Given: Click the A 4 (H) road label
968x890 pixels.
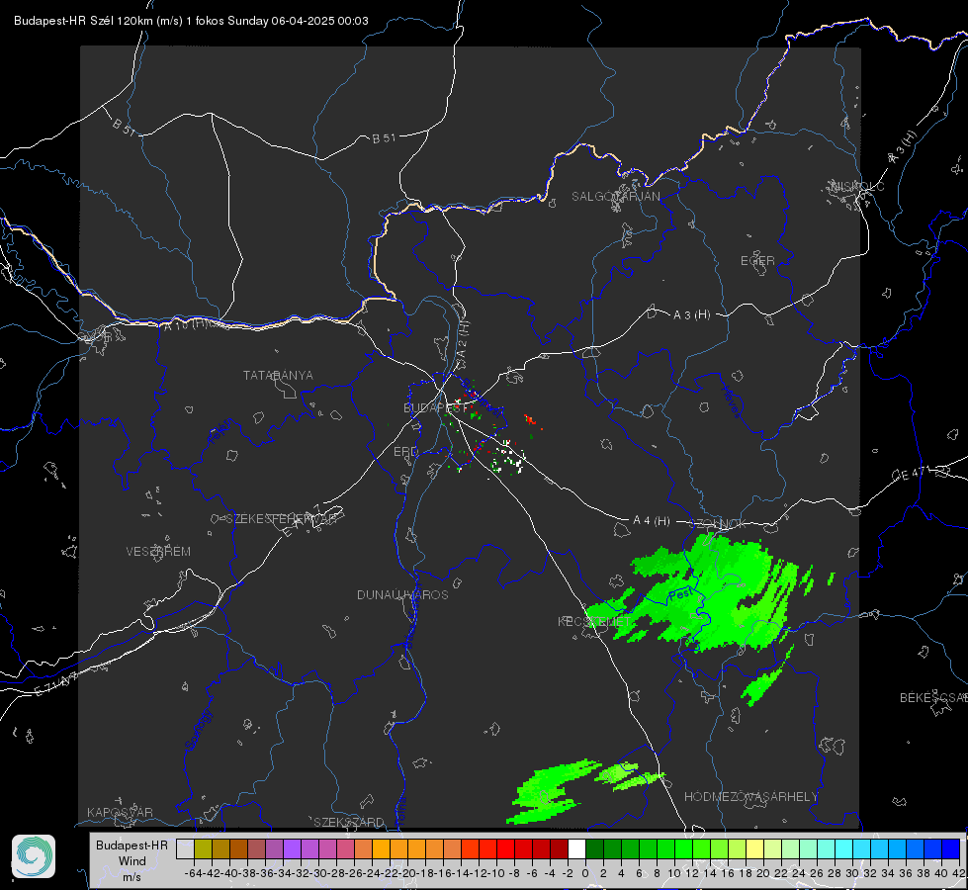Looking at the screenshot, I should click(652, 521).
